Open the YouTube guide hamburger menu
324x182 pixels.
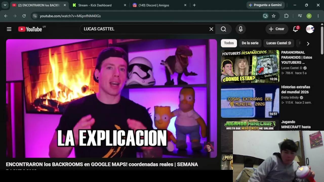[x=9, y=29]
